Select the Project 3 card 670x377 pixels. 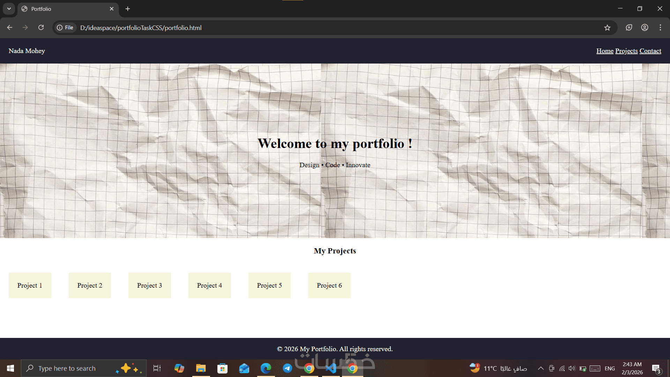(x=149, y=285)
